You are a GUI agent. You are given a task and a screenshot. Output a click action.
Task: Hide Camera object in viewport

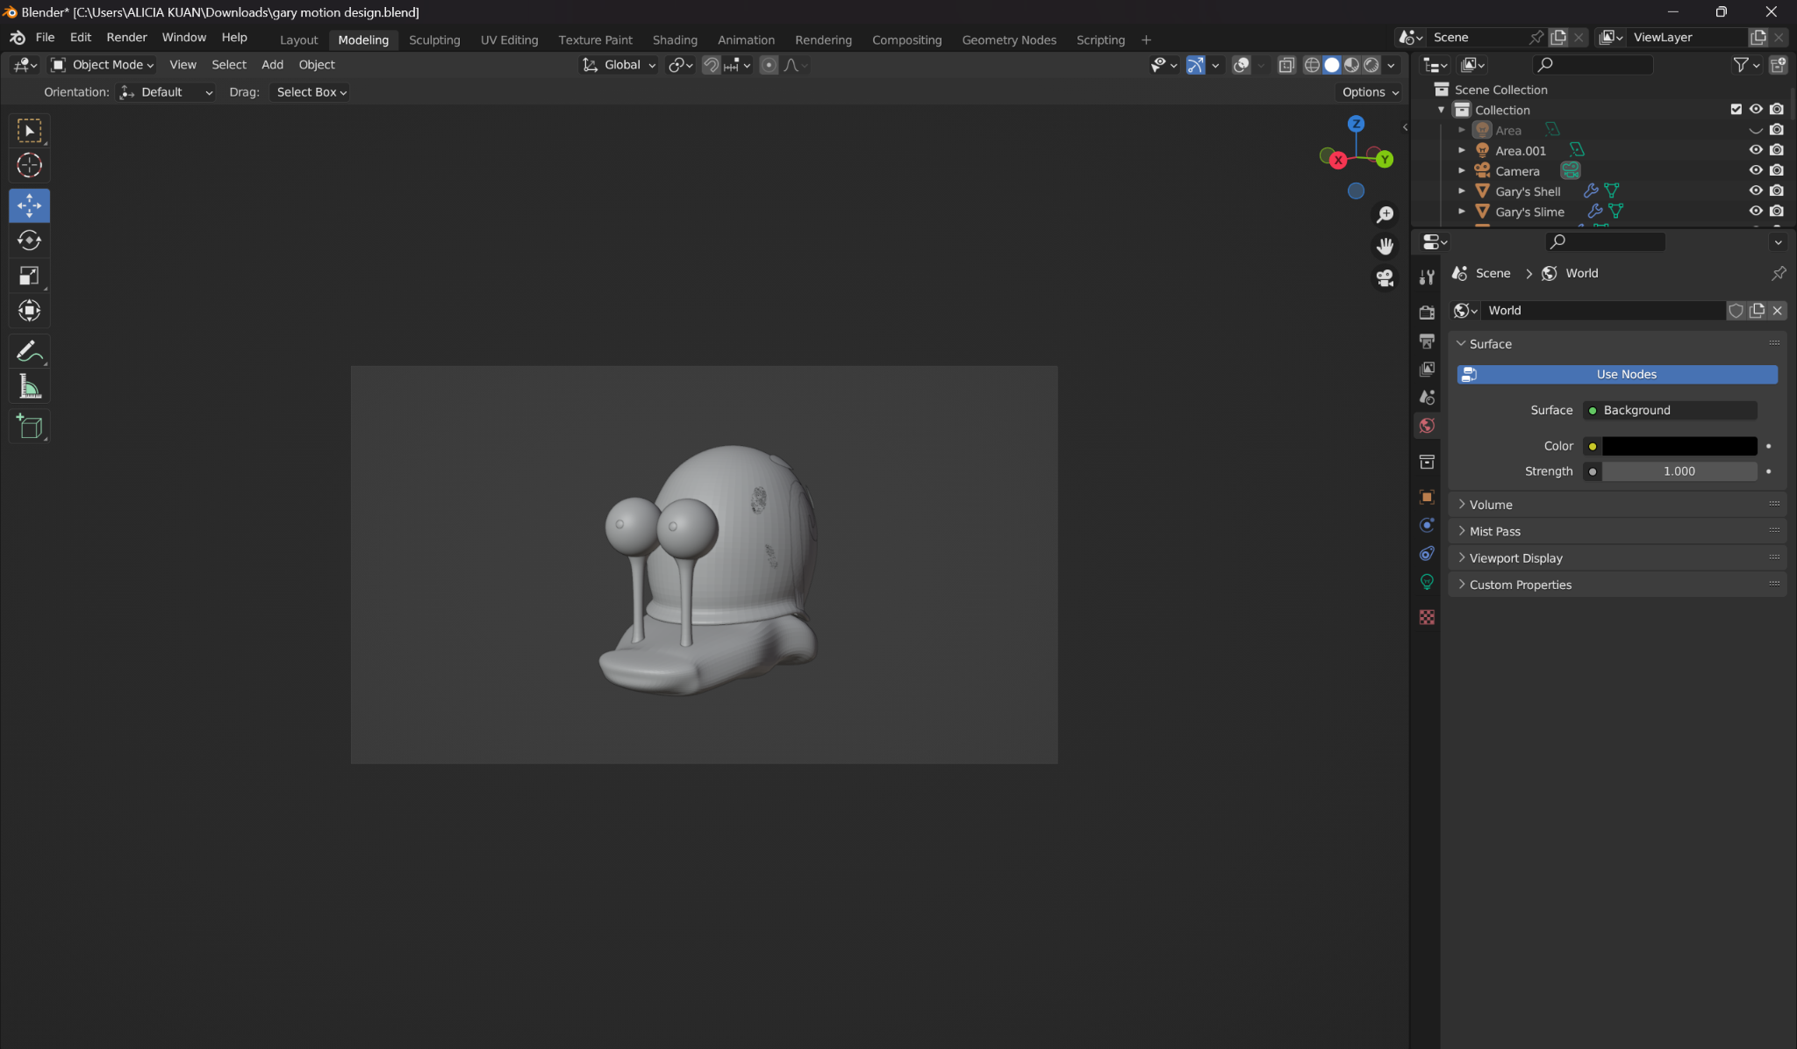coord(1755,170)
